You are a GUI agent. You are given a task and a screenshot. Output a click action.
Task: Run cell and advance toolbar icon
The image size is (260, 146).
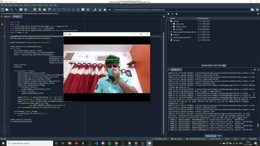pos(40,10)
